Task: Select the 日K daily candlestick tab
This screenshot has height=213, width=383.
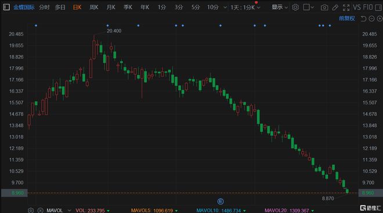Action: (77, 8)
